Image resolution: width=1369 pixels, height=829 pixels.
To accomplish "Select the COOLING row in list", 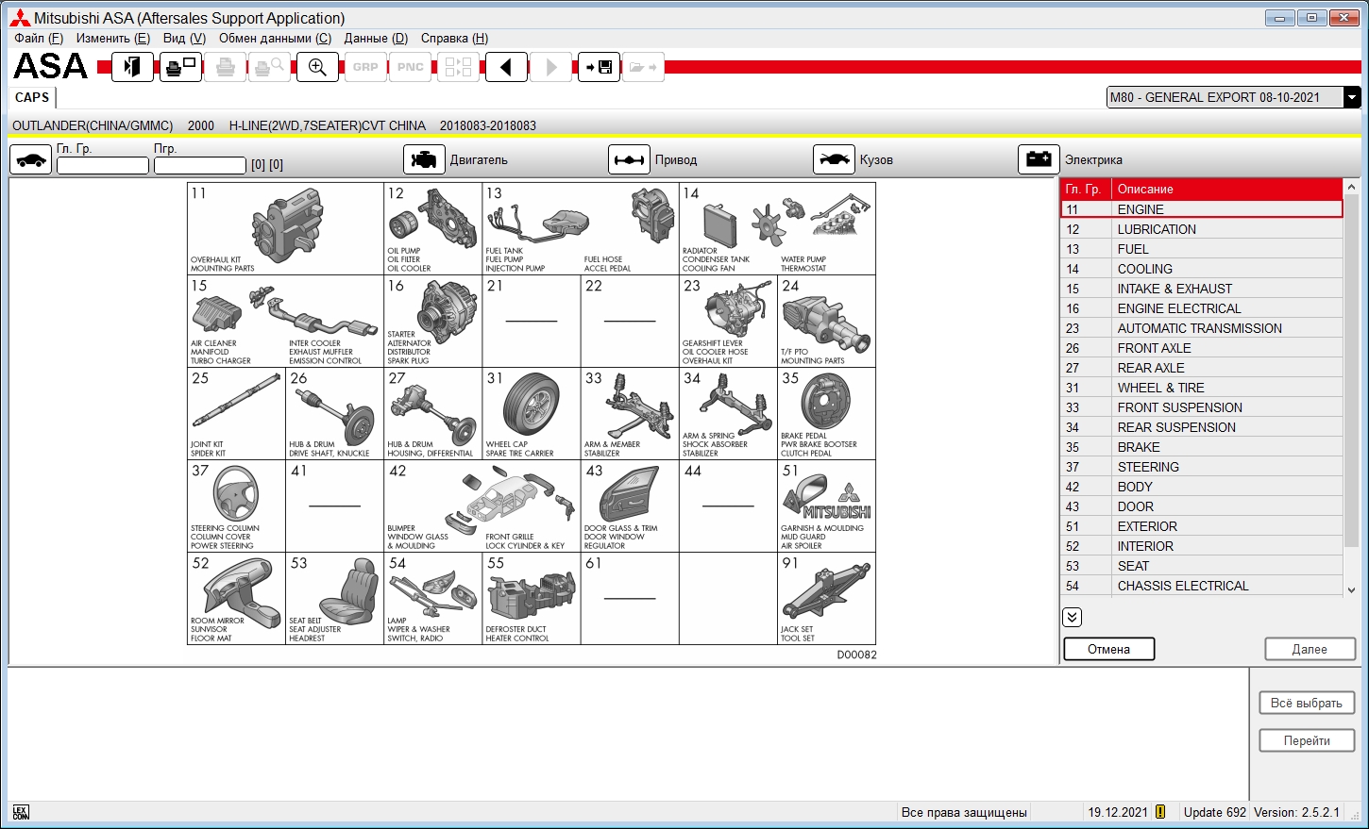I will [x=1202, y=269].
